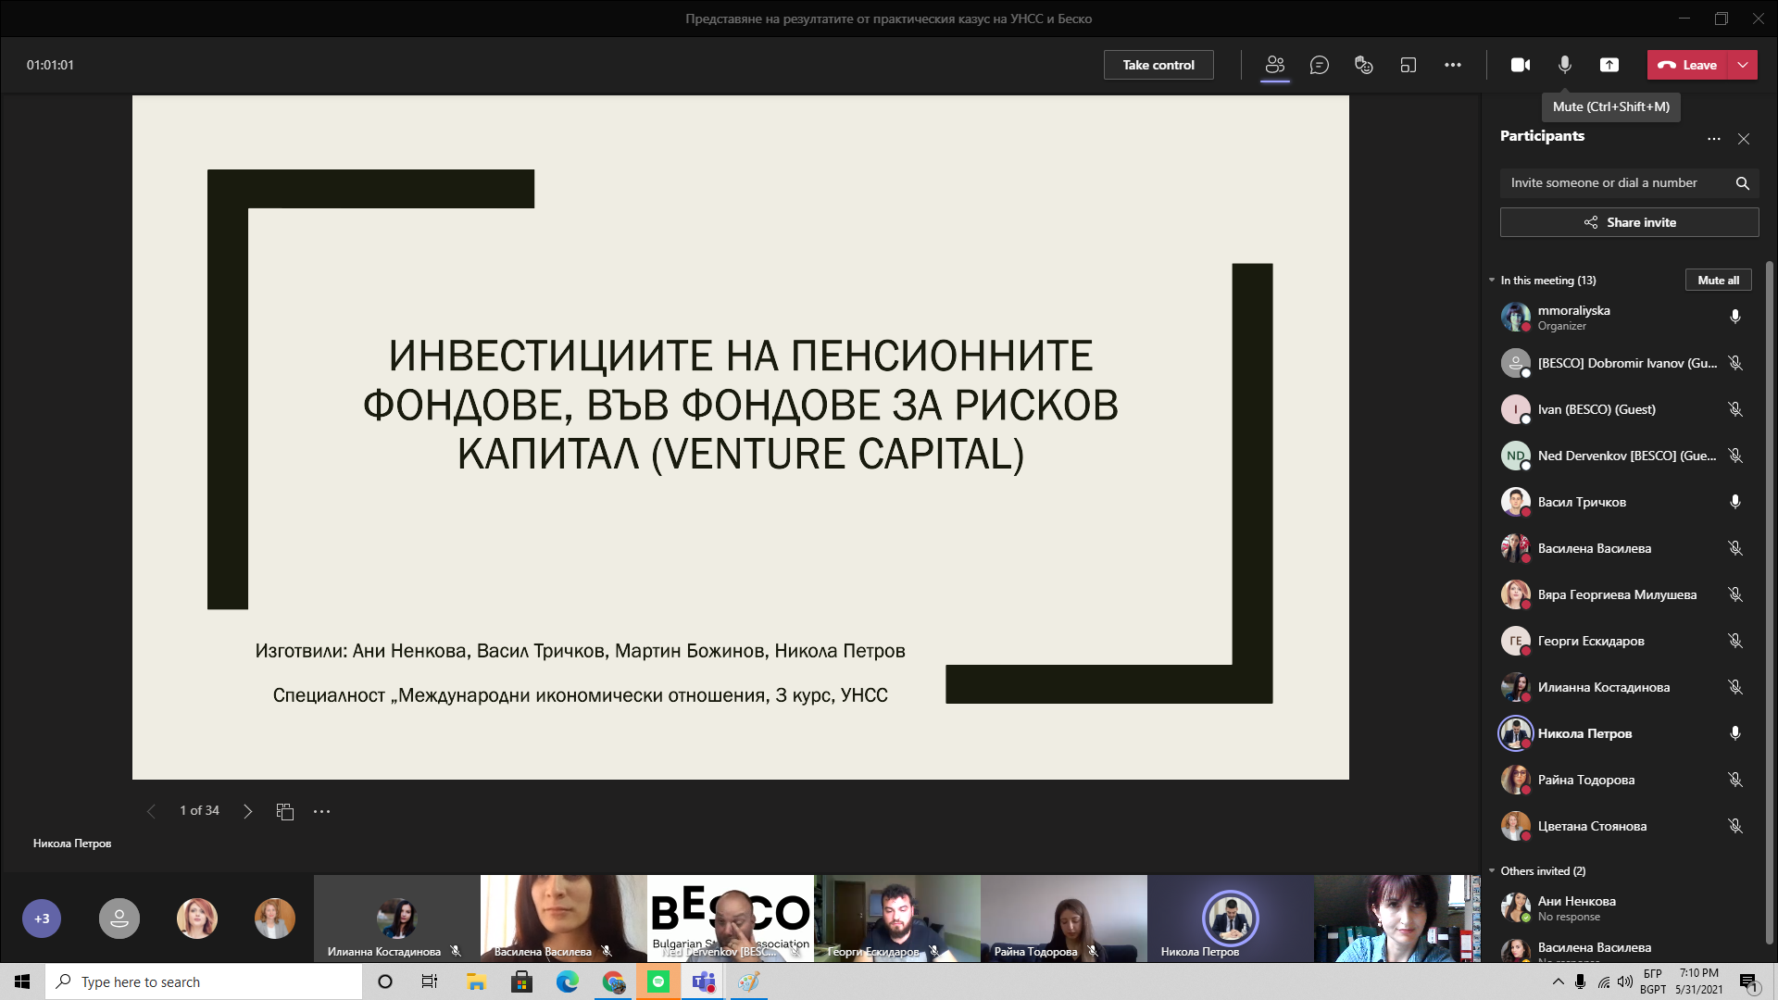
Task: Collapse the In this meeting section
Action: 1492,281
